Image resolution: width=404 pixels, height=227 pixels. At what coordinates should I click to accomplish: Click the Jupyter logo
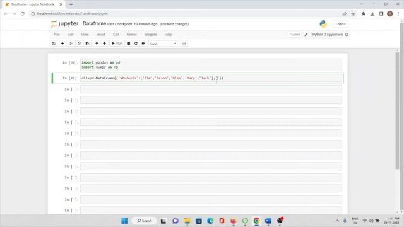(x=64, y=24)
